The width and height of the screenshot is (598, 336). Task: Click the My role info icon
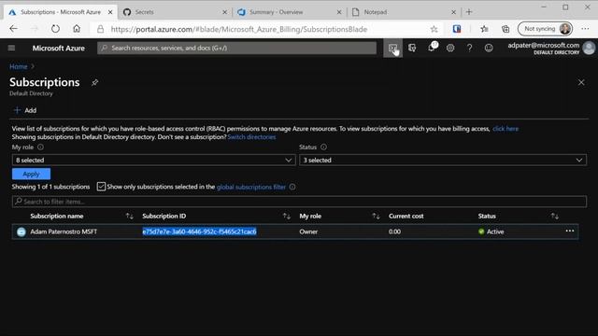40,147
